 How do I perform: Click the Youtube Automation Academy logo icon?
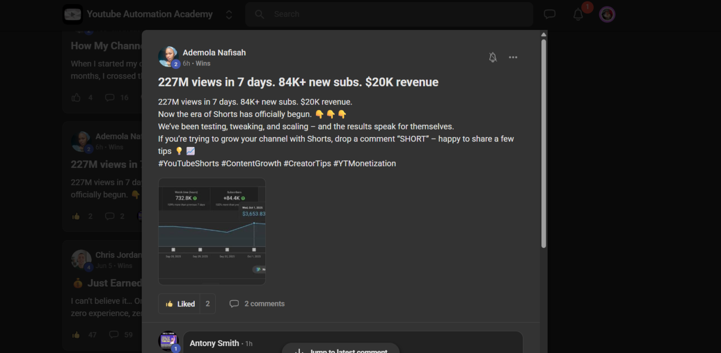73,14
